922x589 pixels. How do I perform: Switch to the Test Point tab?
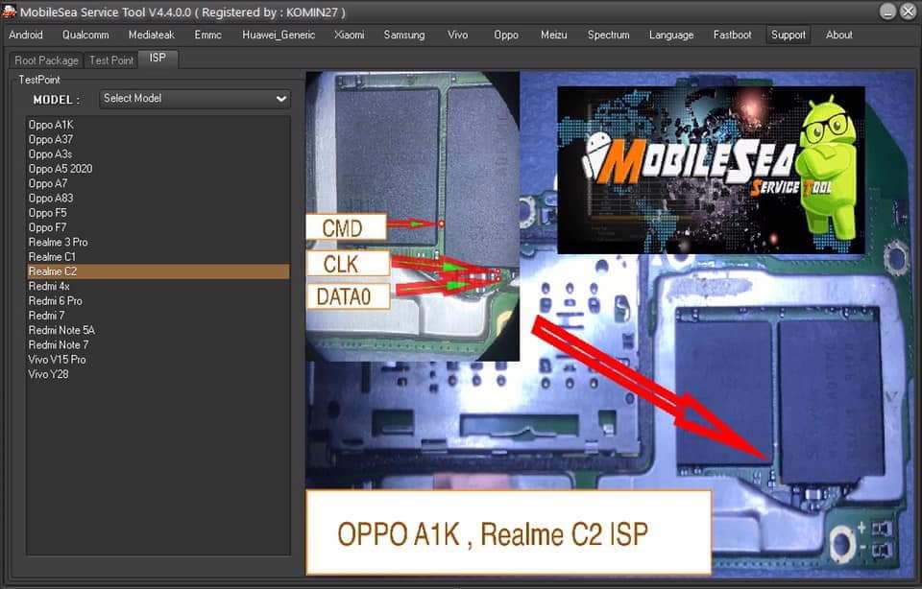click(x=111, y=59)
